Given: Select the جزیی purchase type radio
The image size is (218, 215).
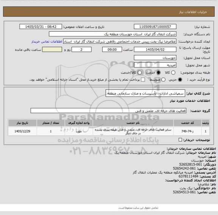Looking at the screenshot, I should coord(180,80).
